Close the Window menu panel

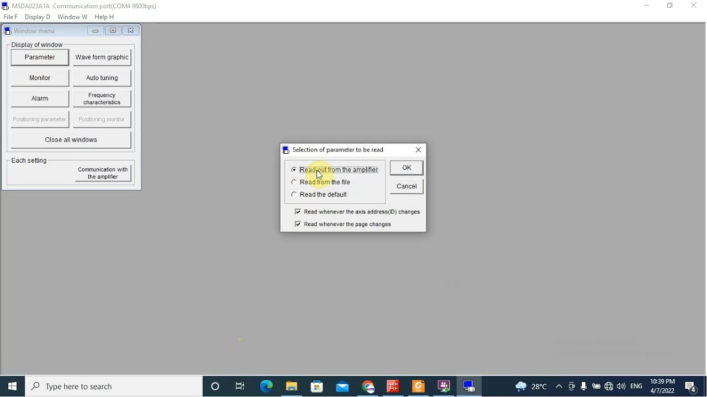click(x=130, y=31)
